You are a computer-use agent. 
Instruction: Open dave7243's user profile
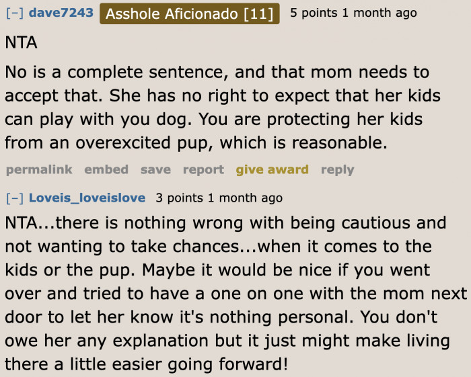point(61,13)
